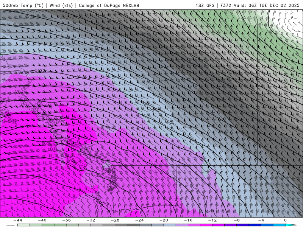Screen dimensions: 303x227
Task: Click the 'Valid: 06Z TUE DEC 02 2025' text
Action: (x=267, y=5)
